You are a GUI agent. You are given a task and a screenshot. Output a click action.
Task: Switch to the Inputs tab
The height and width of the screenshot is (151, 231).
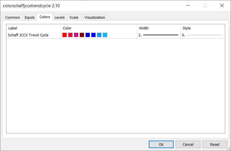point(29,17)
